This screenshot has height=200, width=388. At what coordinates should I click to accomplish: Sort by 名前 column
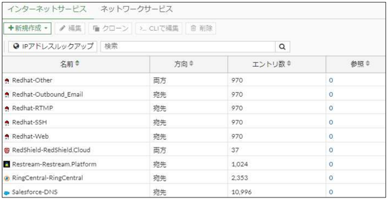click(75, 63)
